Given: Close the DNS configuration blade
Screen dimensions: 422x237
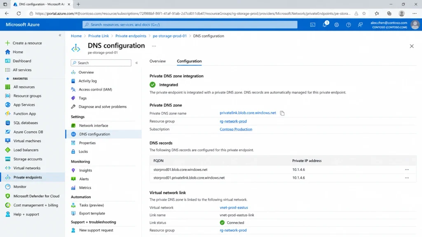Looking at the screenshot, I should (x=412, y=46).
